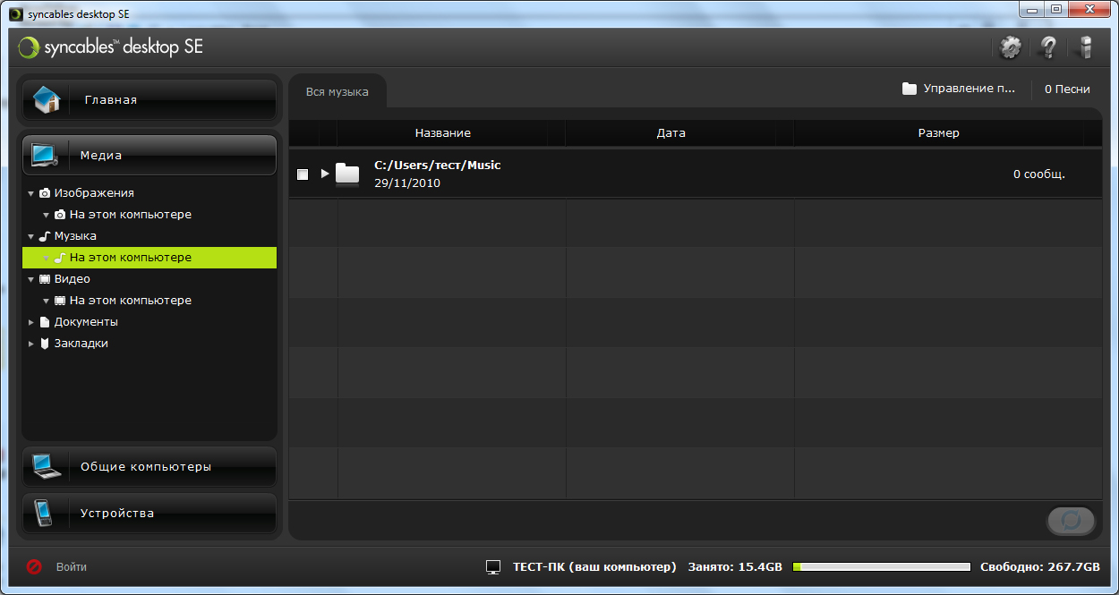
Task: Click music note icon next to Музыка
Action: (45, 236)
